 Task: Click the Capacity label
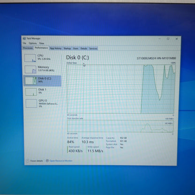(x=110, y=138)
